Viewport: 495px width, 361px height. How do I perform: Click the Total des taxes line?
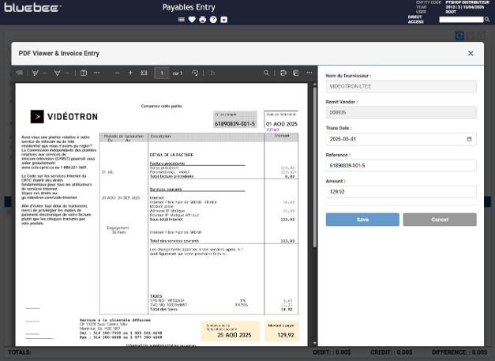click(x=163, y=309)
